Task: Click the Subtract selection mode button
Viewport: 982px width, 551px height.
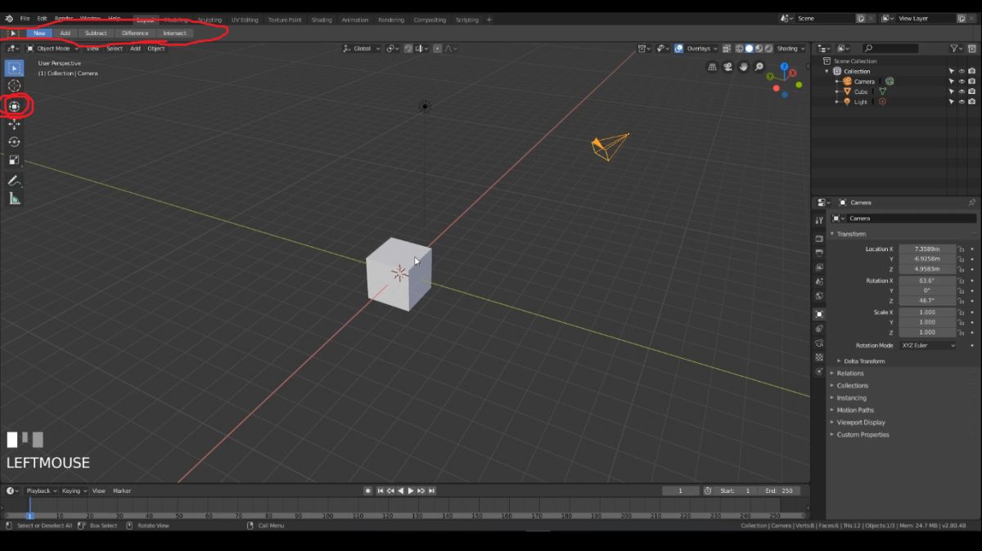Action: click(96, 34)
